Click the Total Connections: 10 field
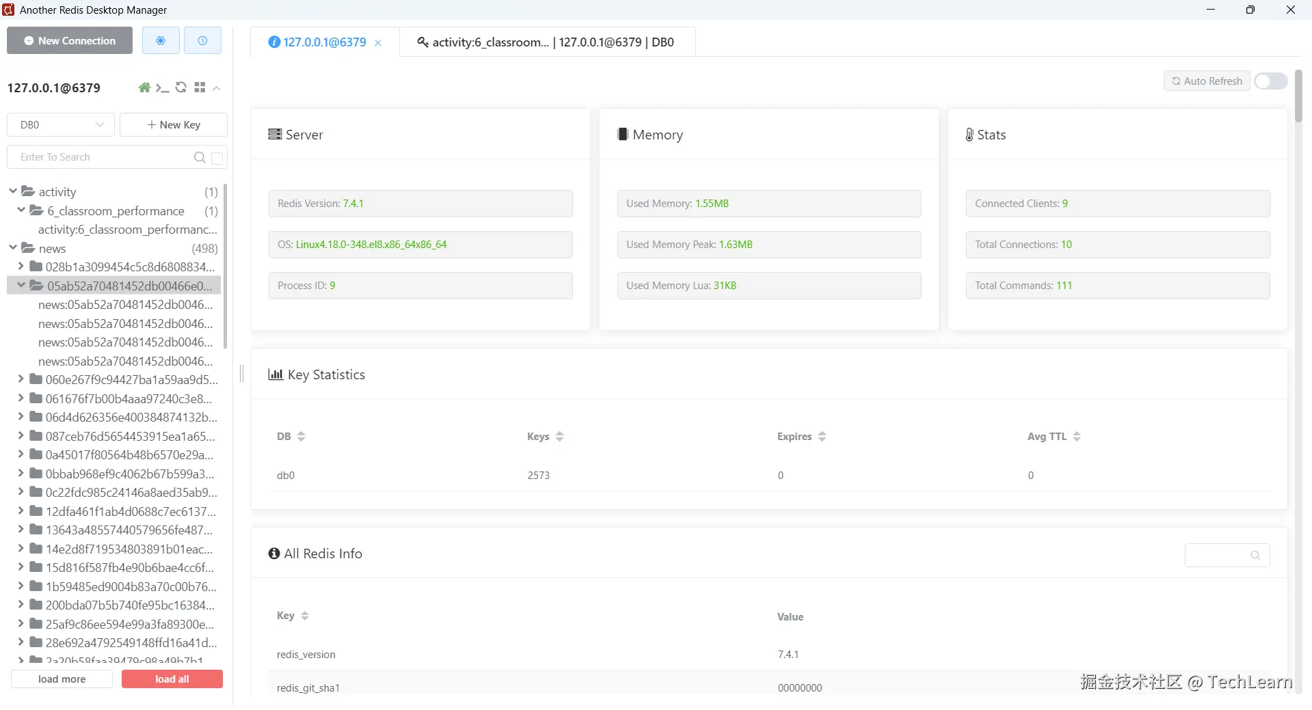The image size is (1312, 710). point(1118,245)
